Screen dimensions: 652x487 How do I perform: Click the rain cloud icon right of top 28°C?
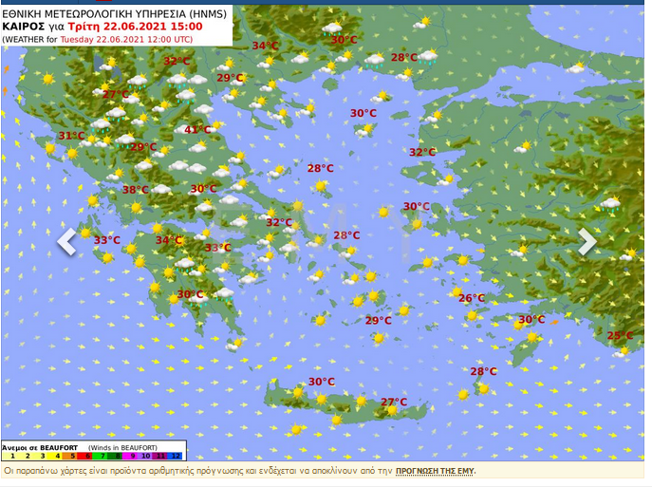pos(428,58)
